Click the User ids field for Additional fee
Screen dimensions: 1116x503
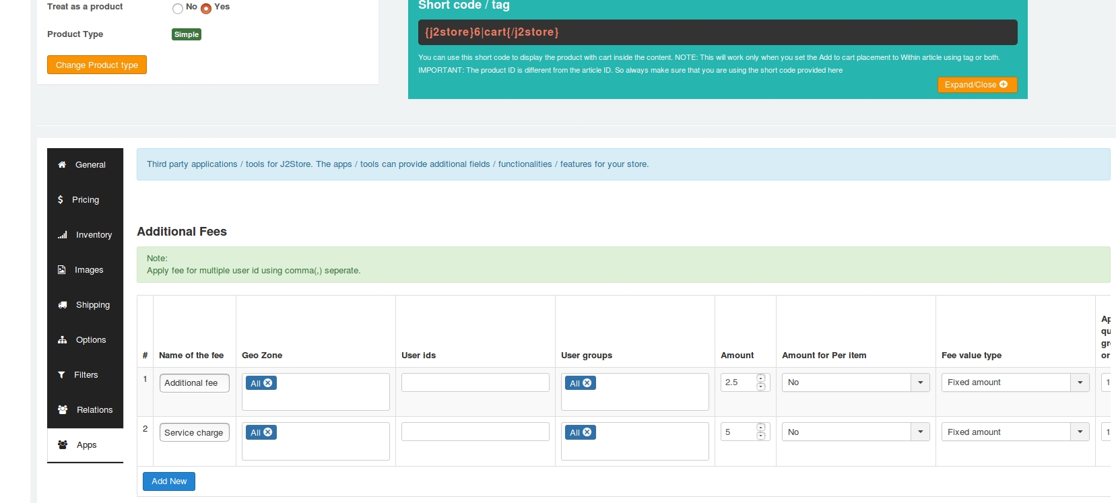pos(475,382)
